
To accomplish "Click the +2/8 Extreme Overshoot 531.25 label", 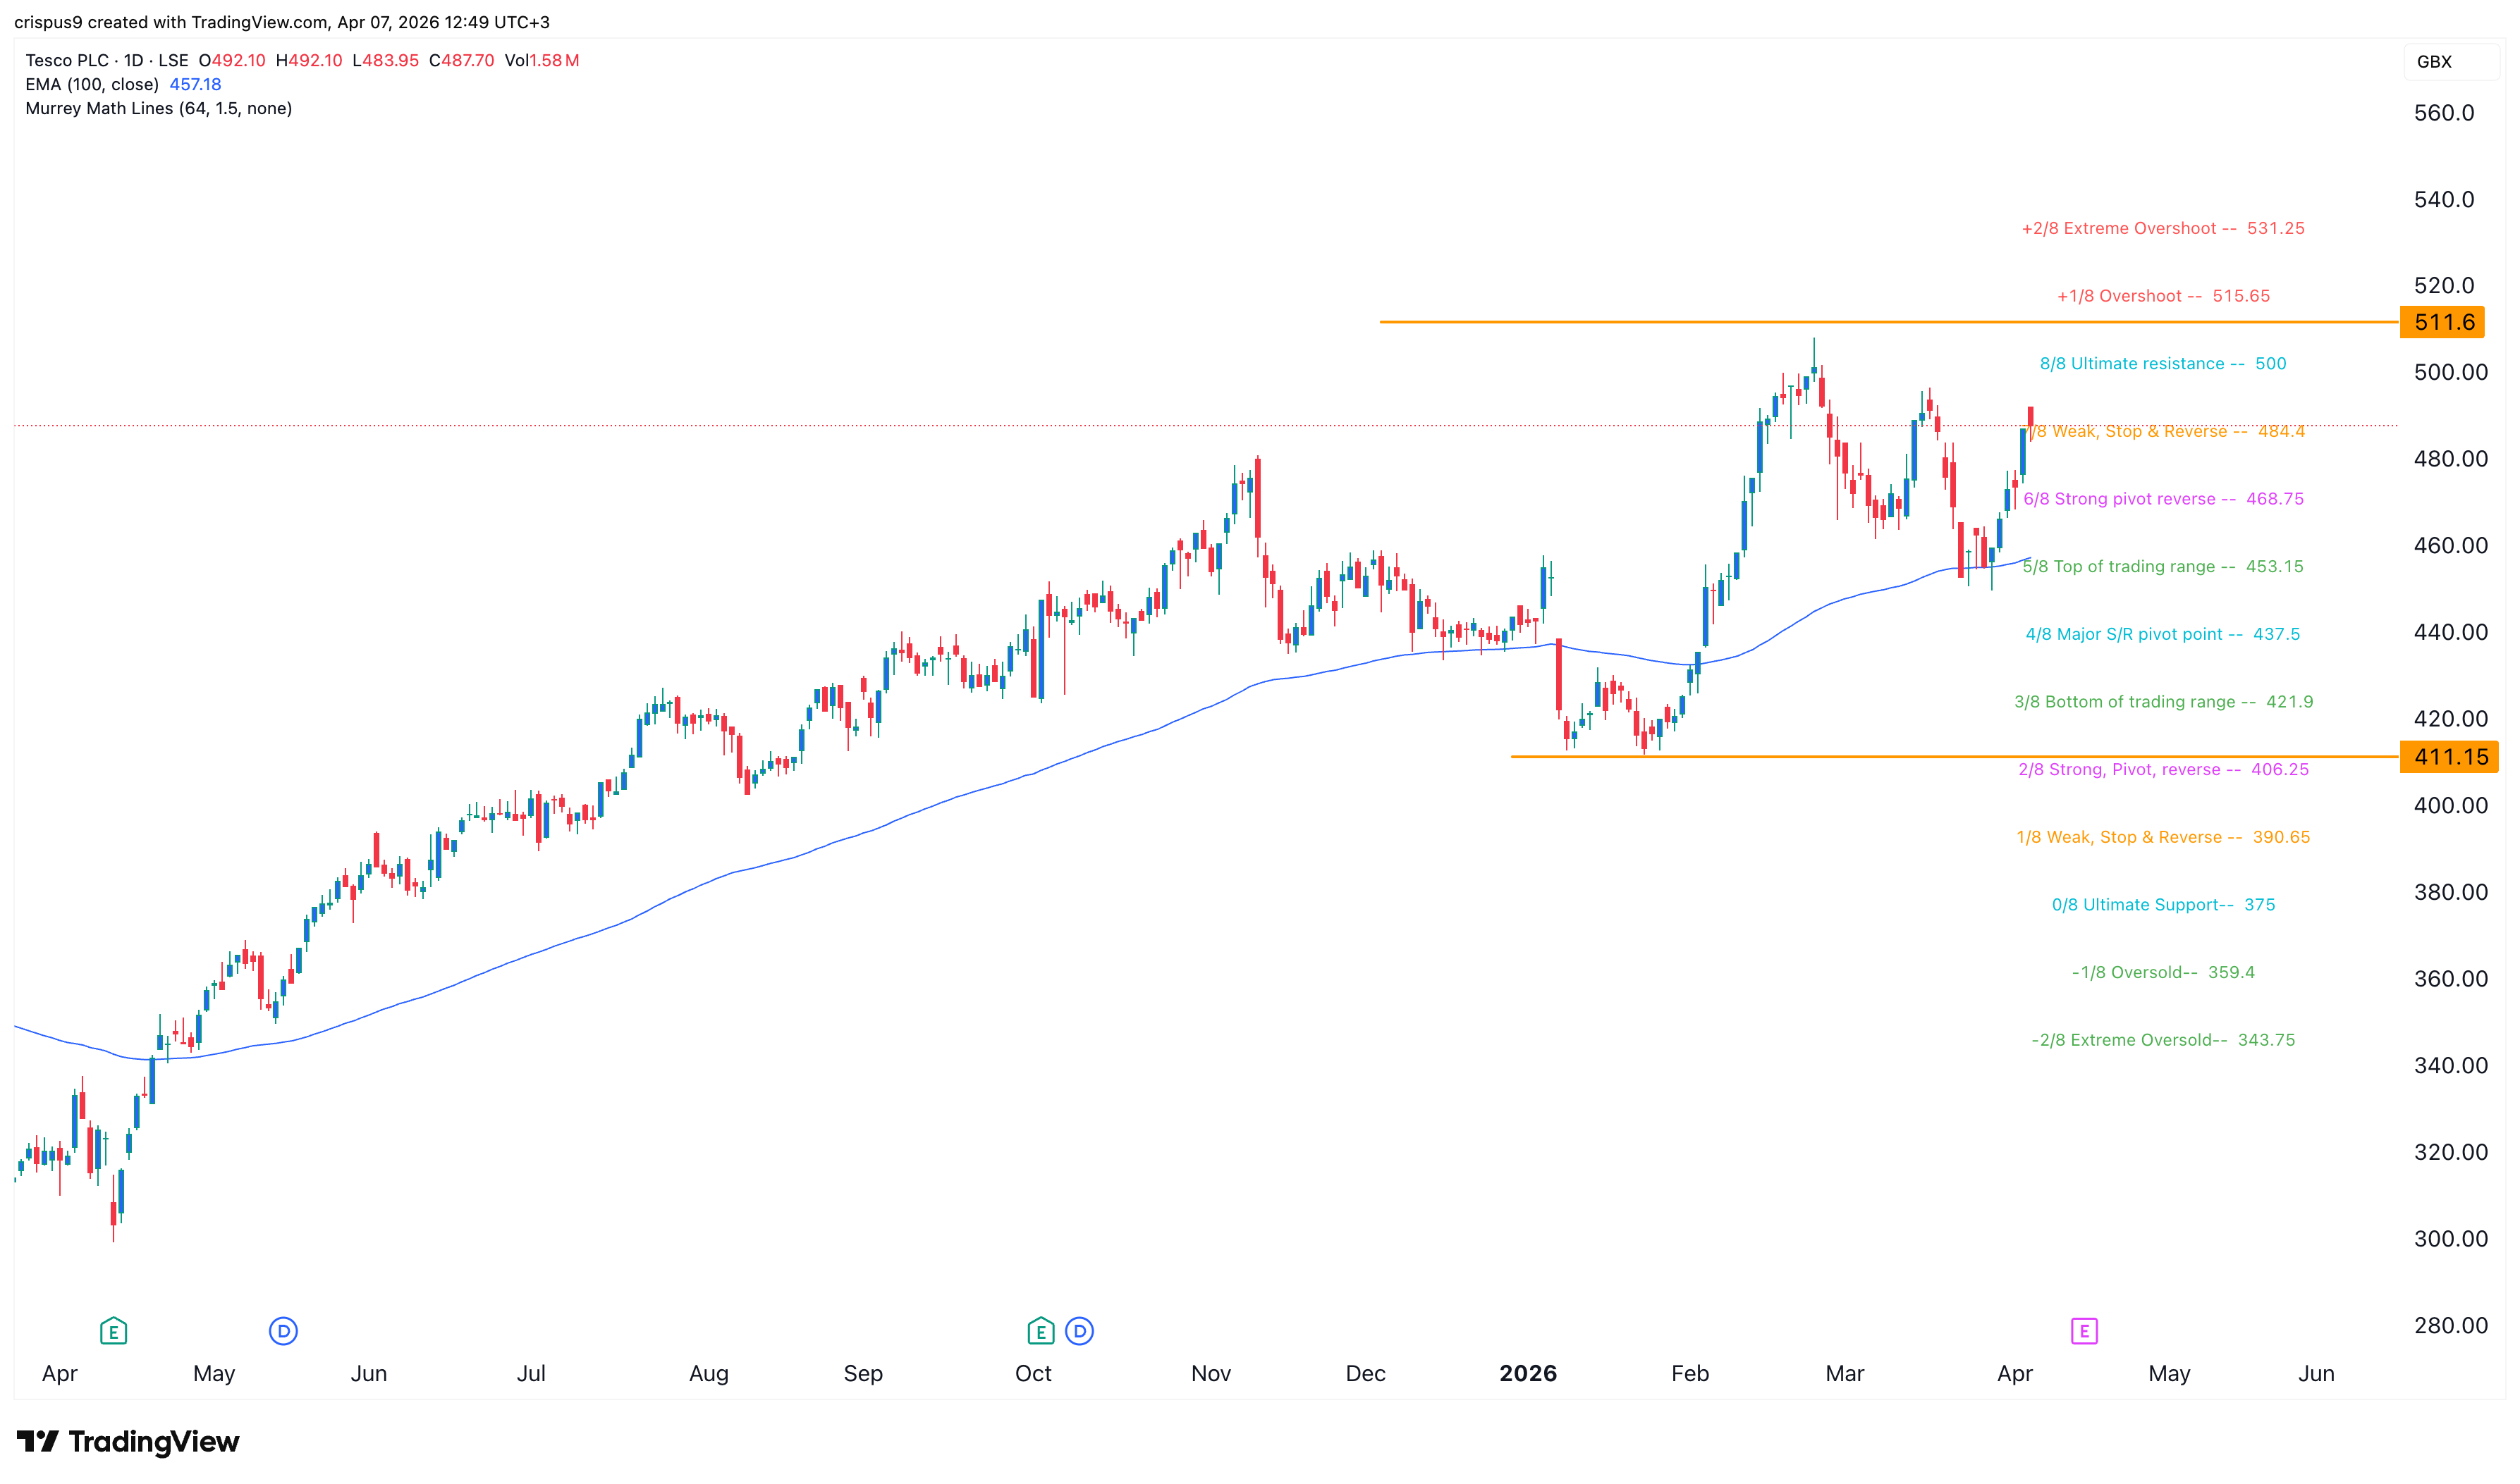I will tap(2162, 228).
